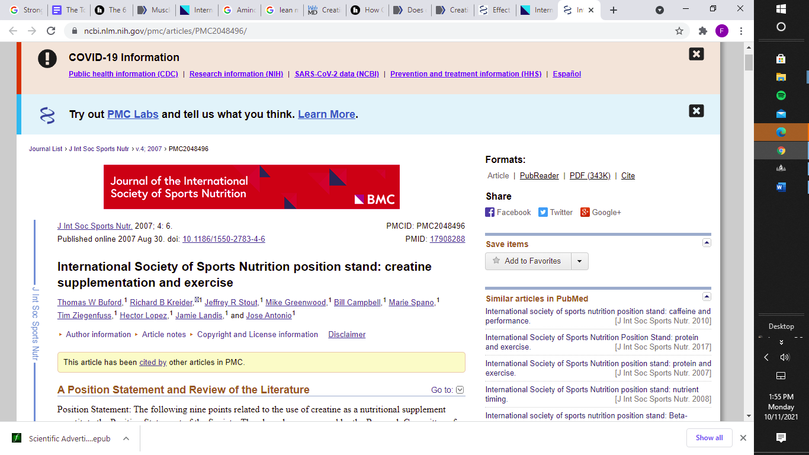Open Public health information (CDC) link
809x455 pixels.
123,74
